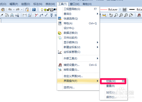Open the 标注(N) menu
The width and height of the screenshot is (142, 102).
pos(38,4)
